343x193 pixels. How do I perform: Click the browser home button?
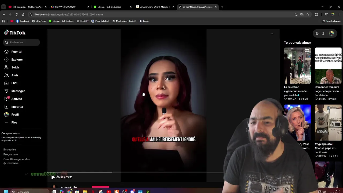click(23, 14)
